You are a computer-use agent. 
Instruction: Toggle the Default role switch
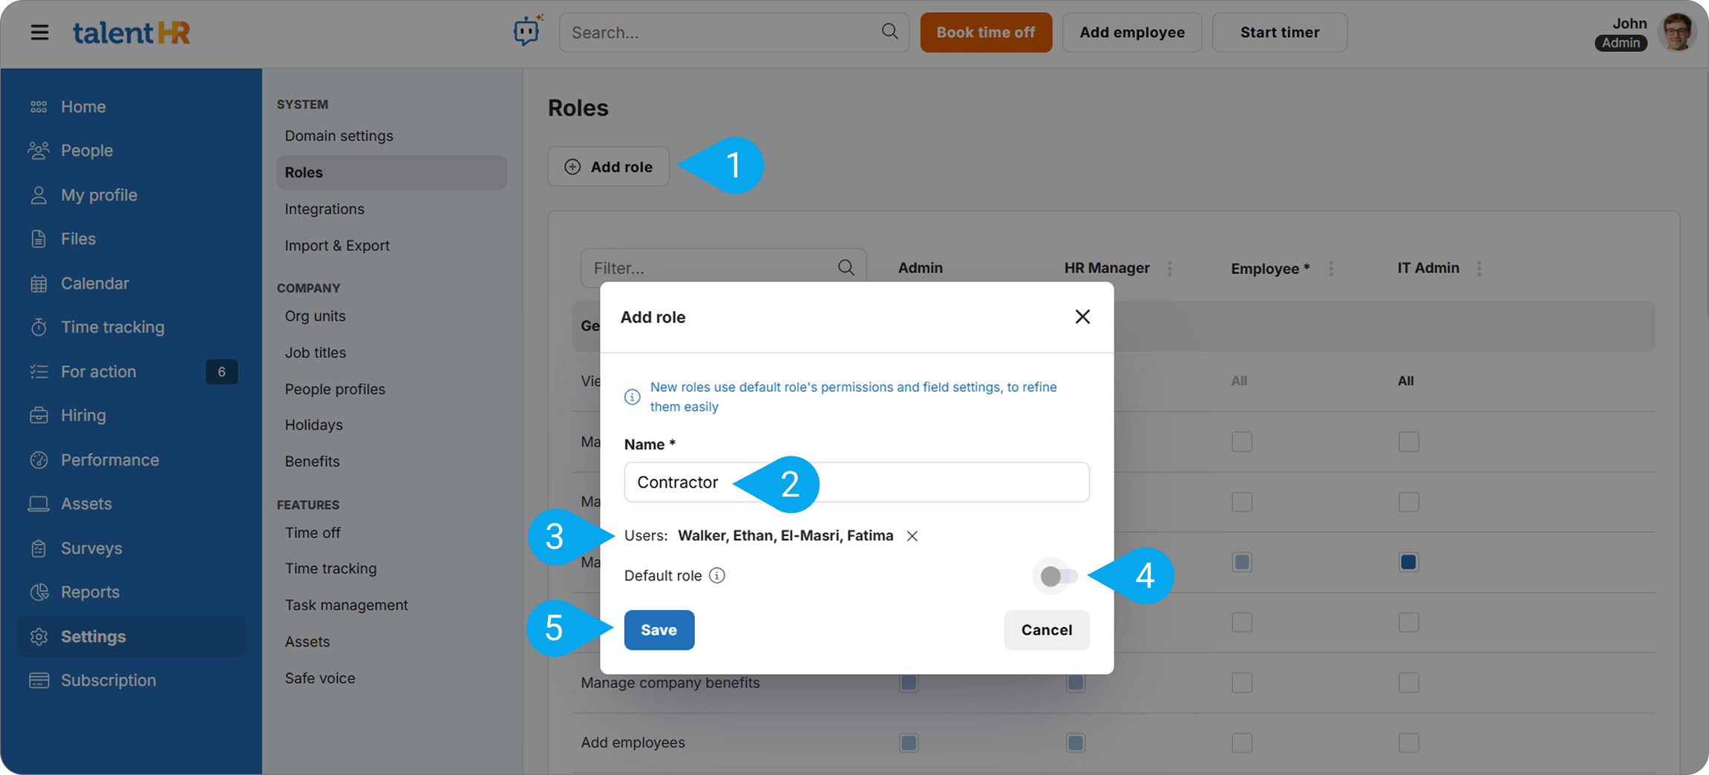click(1058, 576)
